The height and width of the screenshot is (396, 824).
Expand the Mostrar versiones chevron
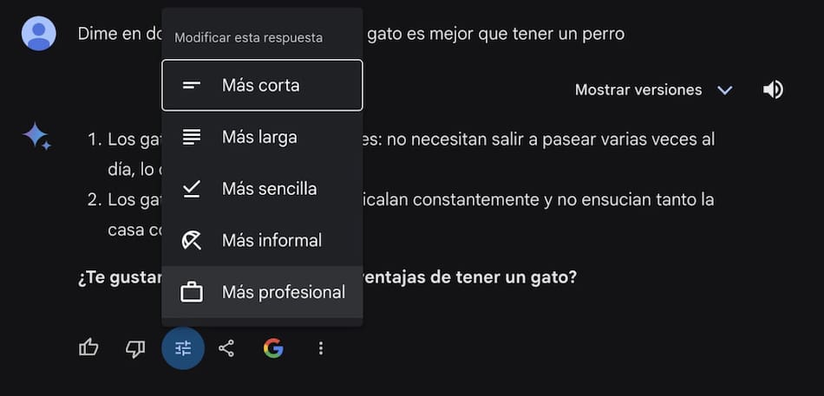[x=725, y=90]
